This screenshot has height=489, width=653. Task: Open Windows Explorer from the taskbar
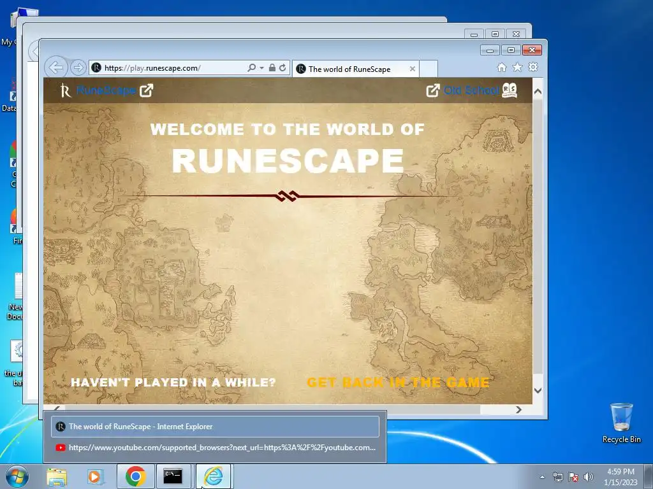57,476
